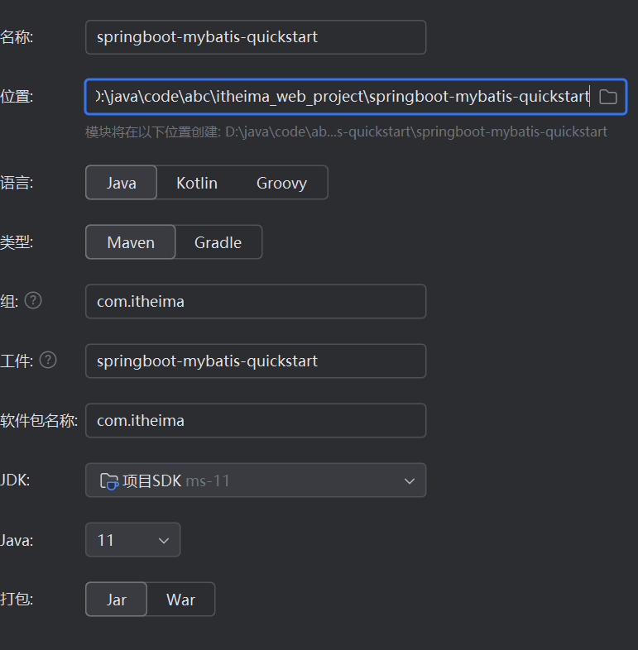This screenshot has height=650, width=638.
Task: Click the chevron arrow of JDK combo box
Action: click(x=409, y=480)
